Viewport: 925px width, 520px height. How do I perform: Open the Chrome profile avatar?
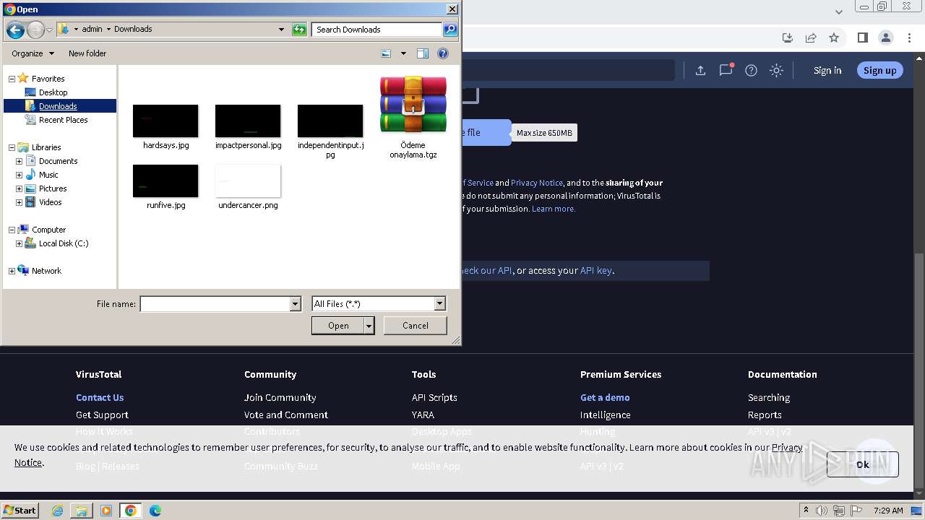[886, 38]
